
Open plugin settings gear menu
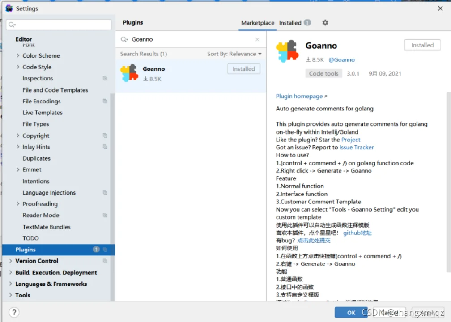[x=325, y=23]
